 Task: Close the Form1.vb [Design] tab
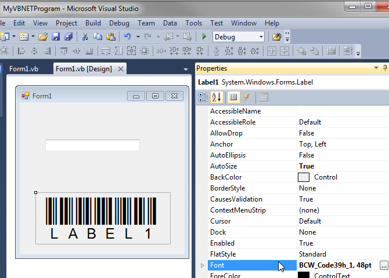121,69
